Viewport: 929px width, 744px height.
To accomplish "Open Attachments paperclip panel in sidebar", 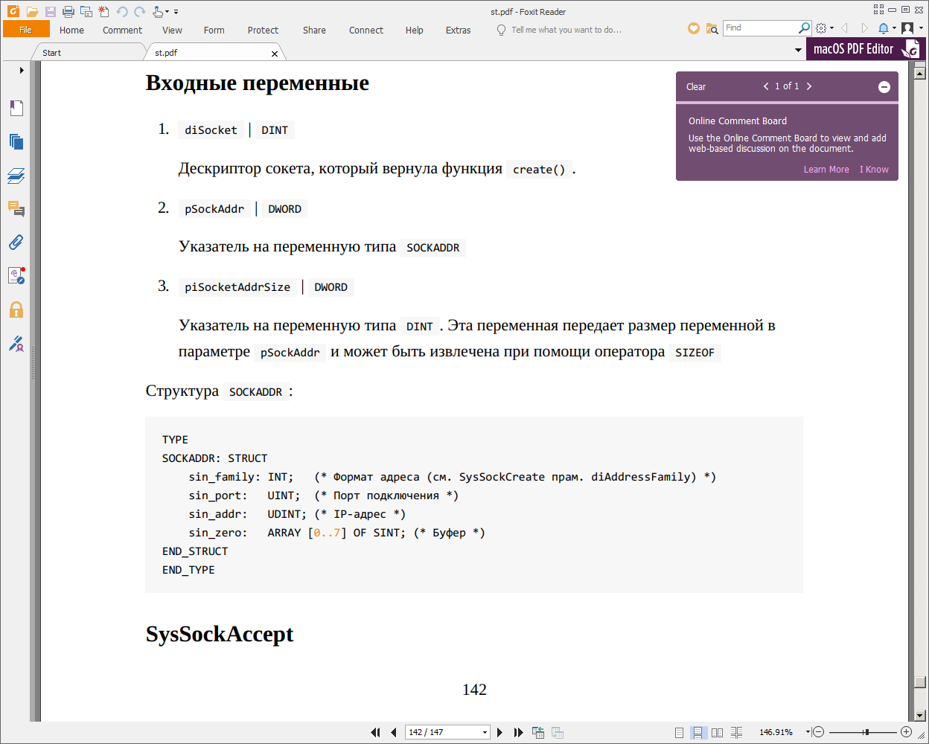I will 16,242.
